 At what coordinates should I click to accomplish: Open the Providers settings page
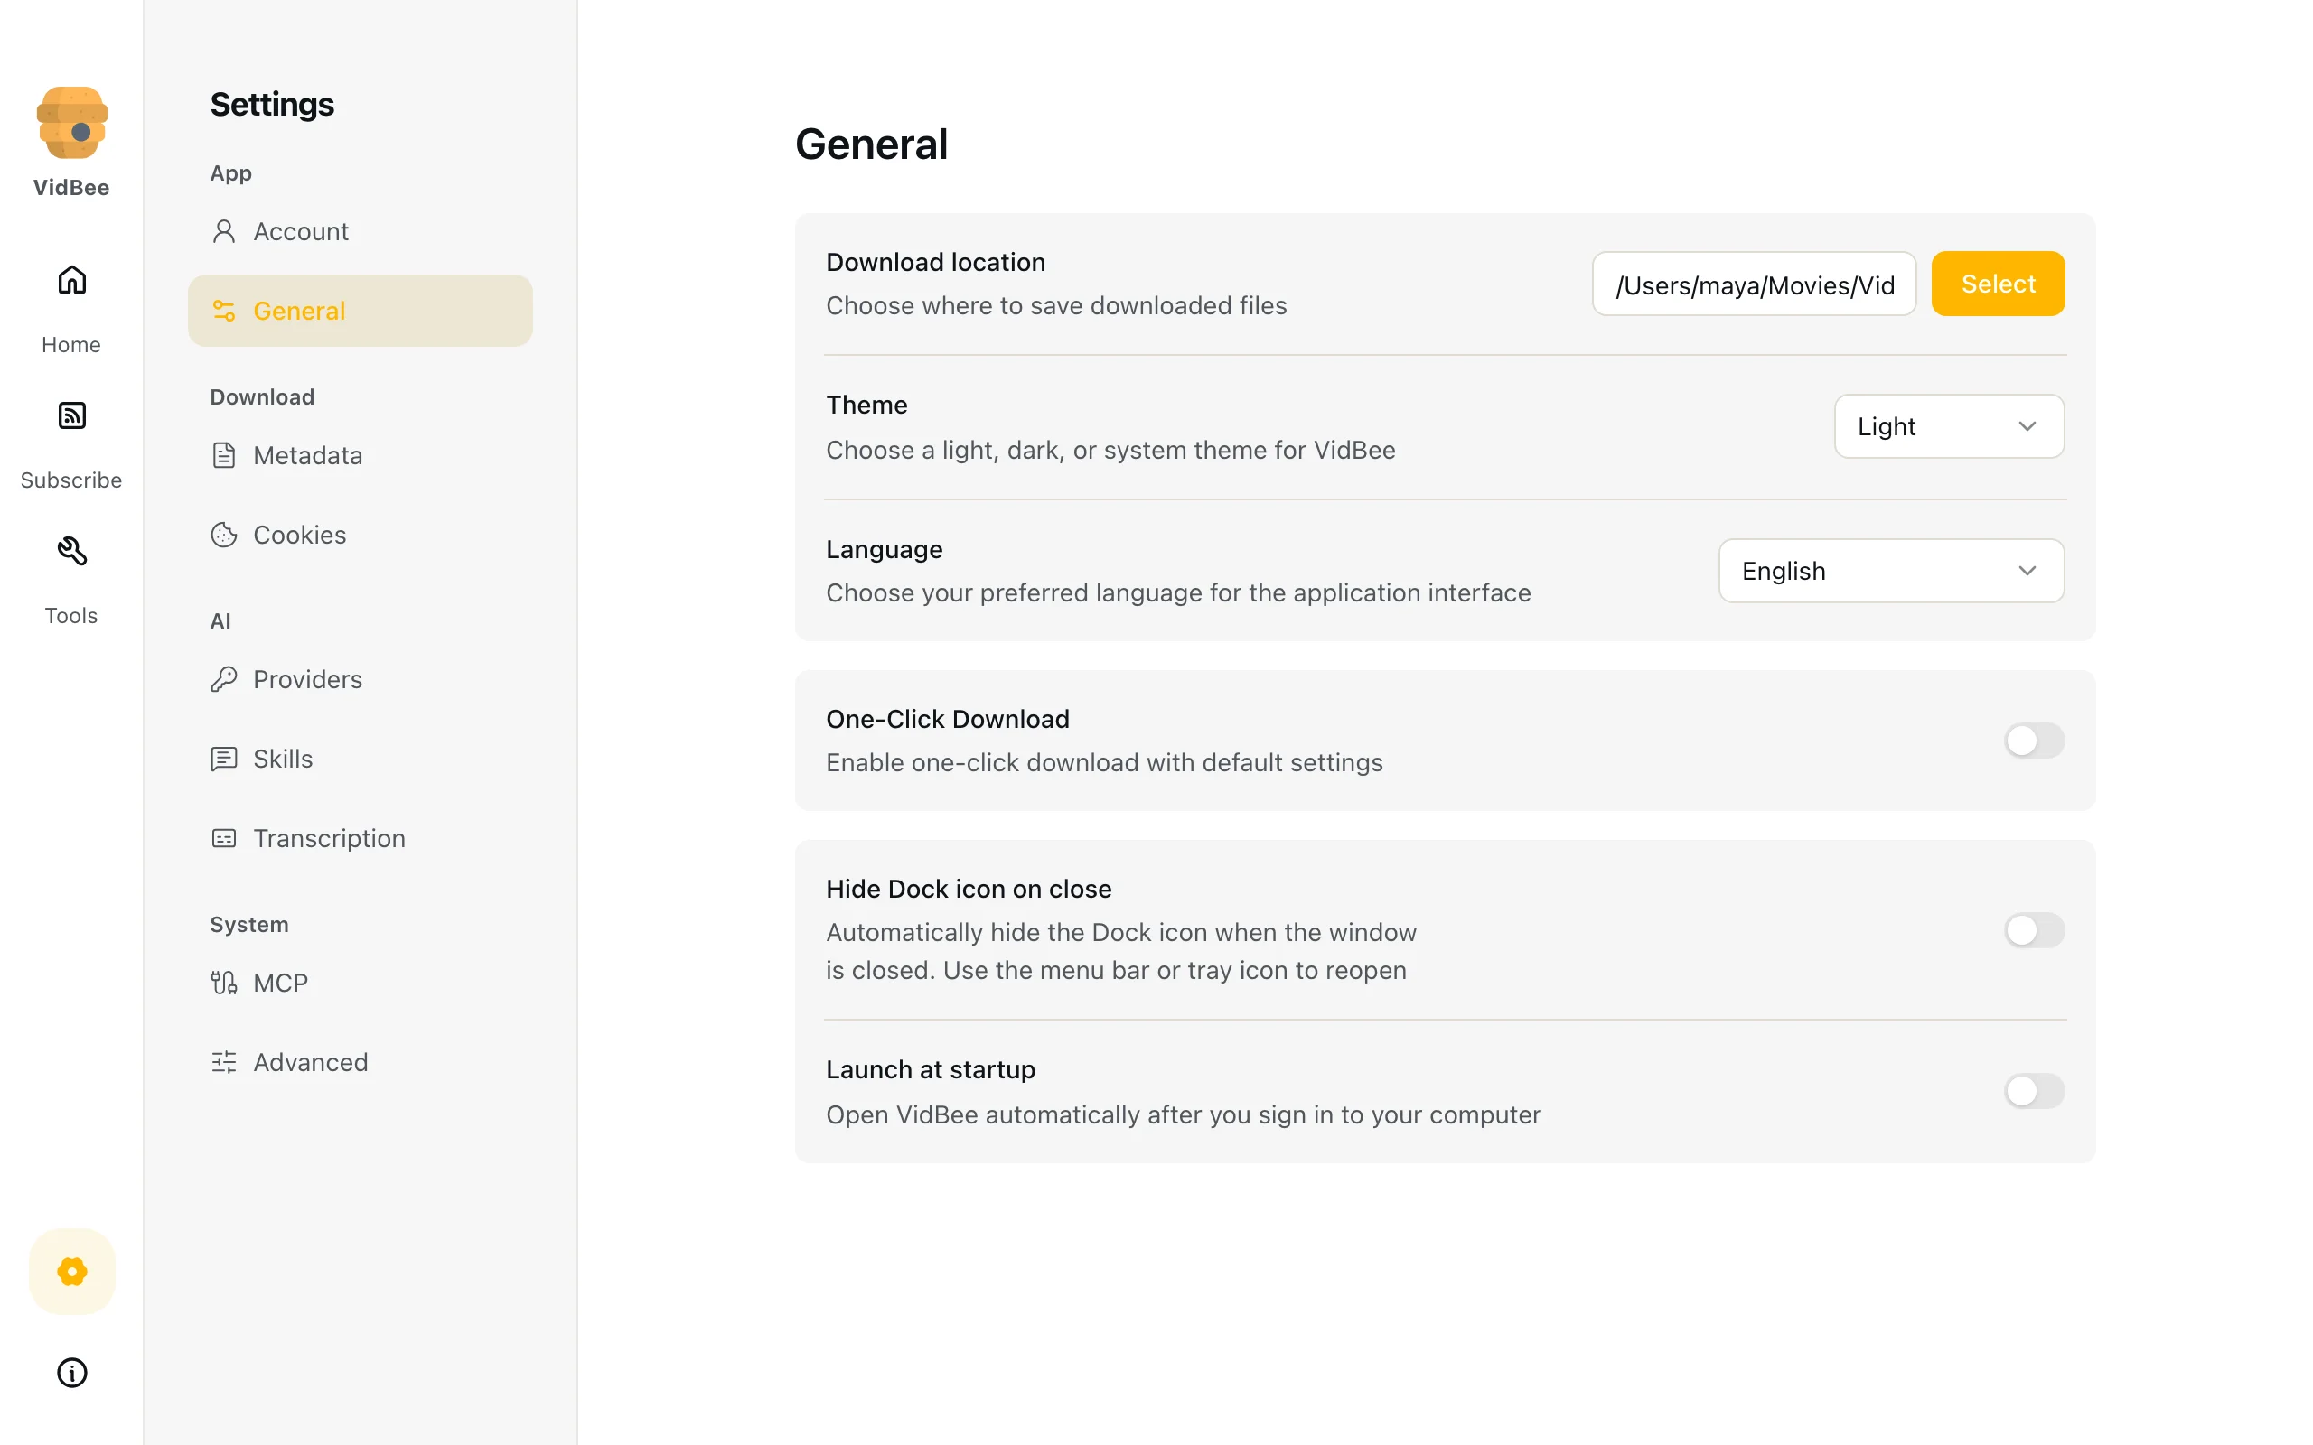click(x=361, y=678)
